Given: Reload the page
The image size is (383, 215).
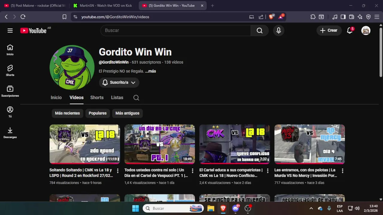Looking at the screenshot, I should [23, 17].
